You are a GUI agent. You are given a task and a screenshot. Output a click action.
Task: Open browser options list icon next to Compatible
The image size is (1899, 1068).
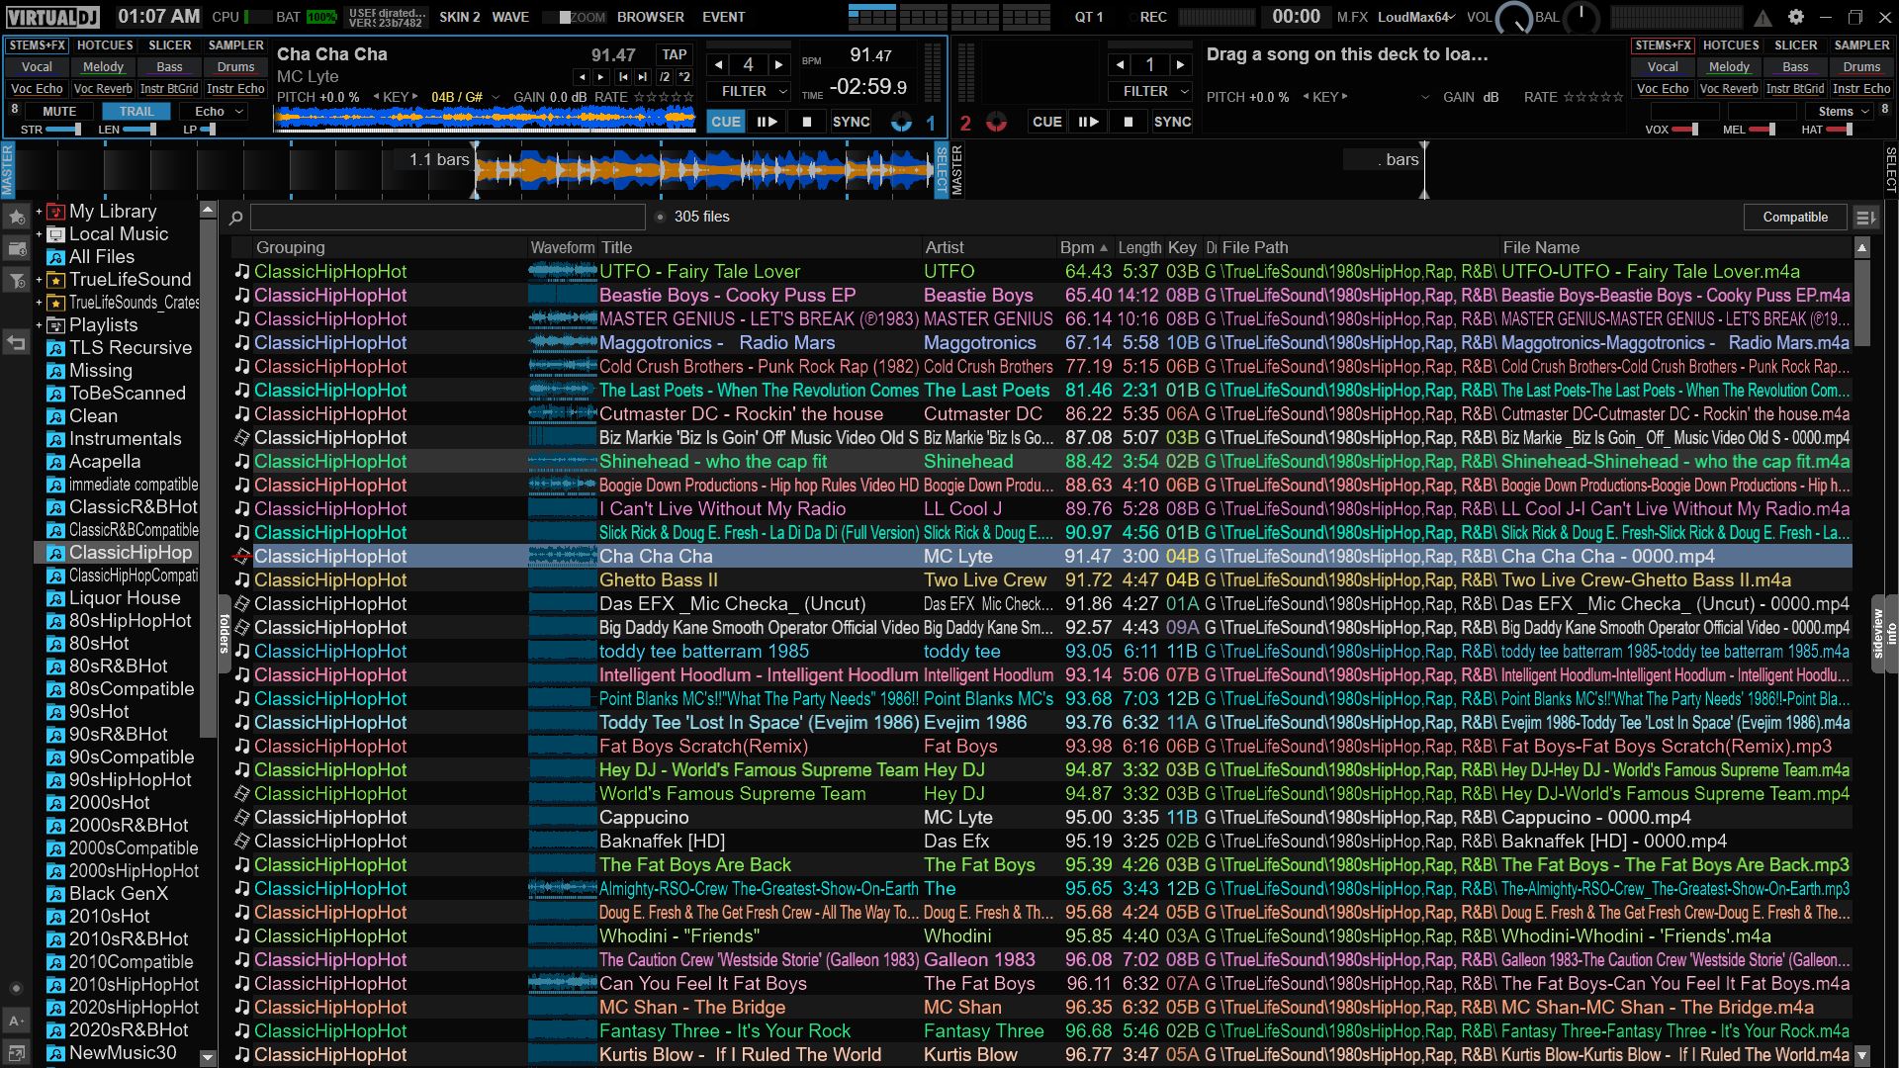[x=1865, y=218]
